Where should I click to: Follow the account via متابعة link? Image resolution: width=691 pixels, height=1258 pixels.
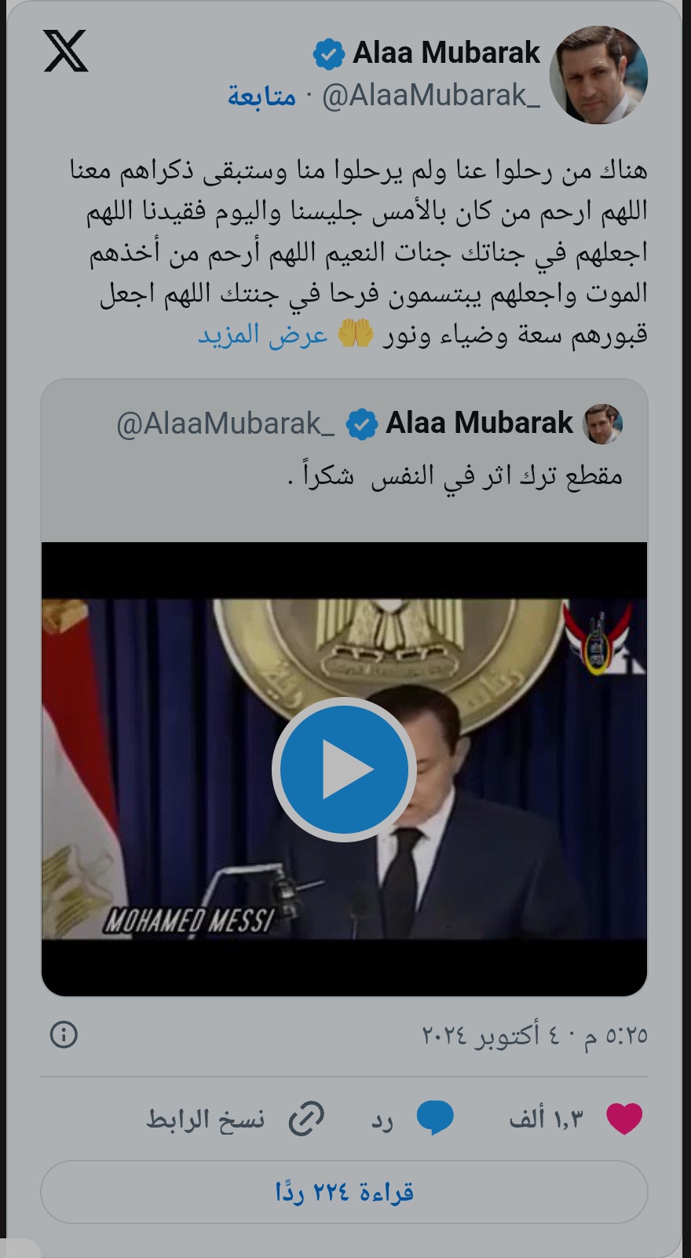point(262,96)
